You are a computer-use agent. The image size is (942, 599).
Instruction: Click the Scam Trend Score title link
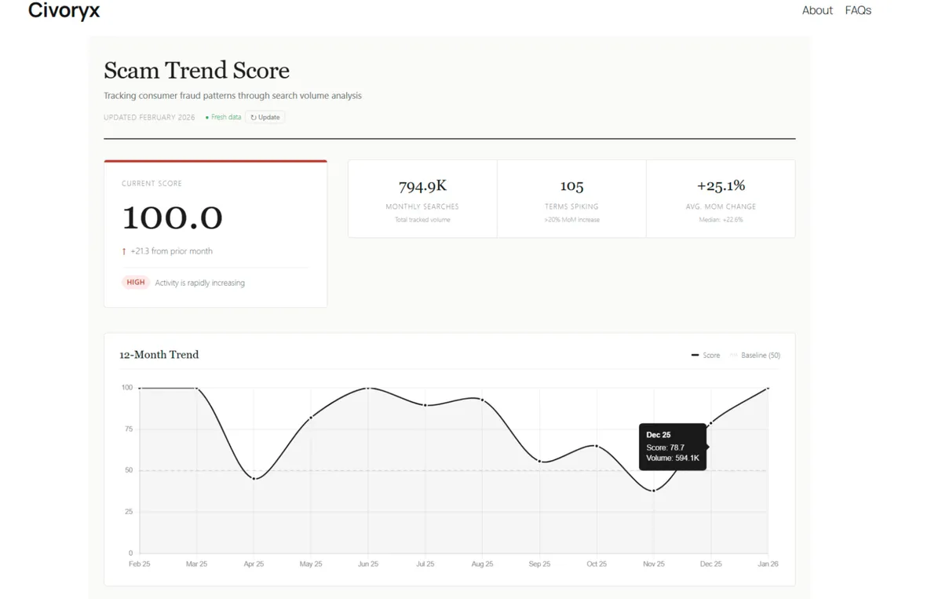[x=196, y=71]
